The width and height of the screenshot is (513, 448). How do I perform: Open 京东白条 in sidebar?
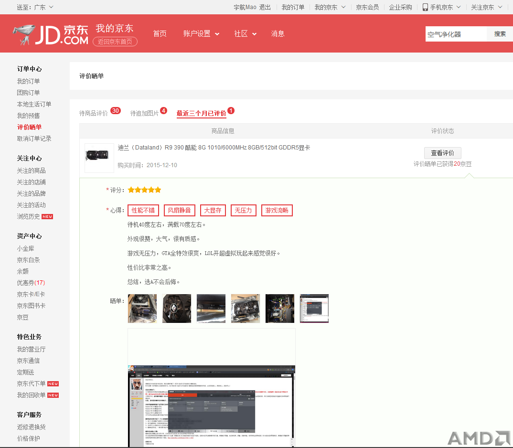pyautogui.click(x=29, y=260)
